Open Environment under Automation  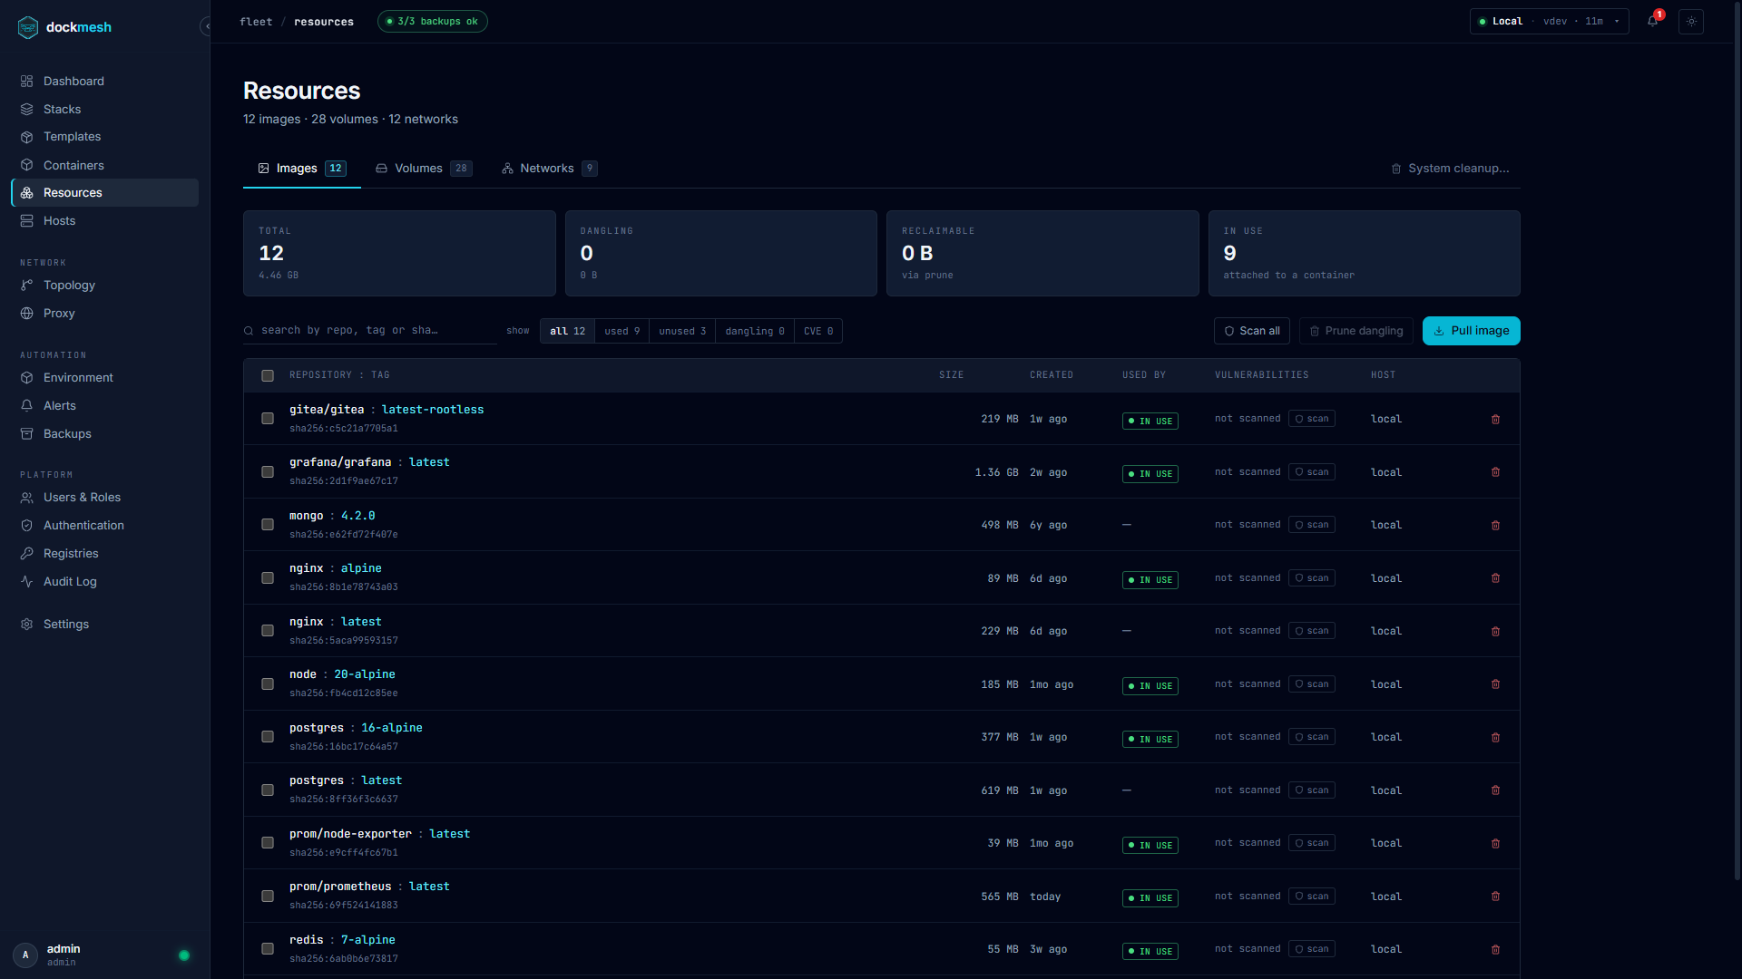point(104,377)
